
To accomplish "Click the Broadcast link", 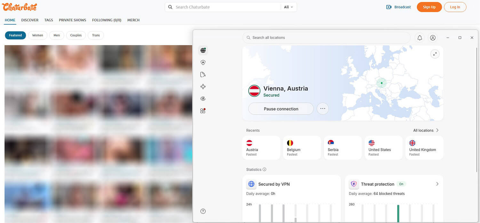I will 403,7.
